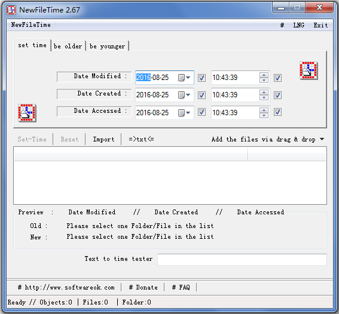Open the # FAQ link
The width and height of the screenshot is (339, 314).
click(181, 287)
